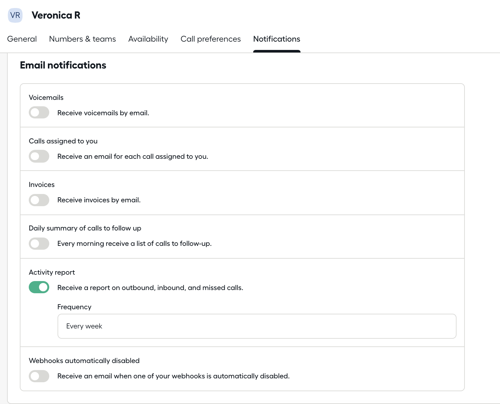Image resolution: width=500 pixels, height=404 pixels.
Task: Click the Veronica R name heading
Action: click(x=56, y=15)
